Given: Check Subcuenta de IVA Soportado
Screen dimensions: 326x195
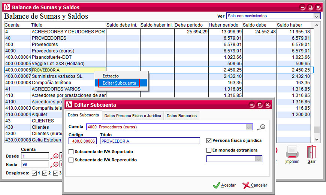Looking at the screenshot, I should tap(71, 152).
